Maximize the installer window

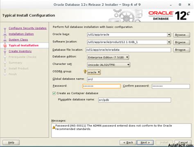(180, 4)
